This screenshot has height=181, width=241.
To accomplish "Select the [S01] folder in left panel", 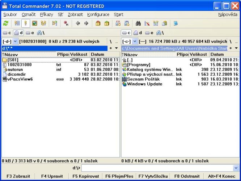I will click(60, 60).
